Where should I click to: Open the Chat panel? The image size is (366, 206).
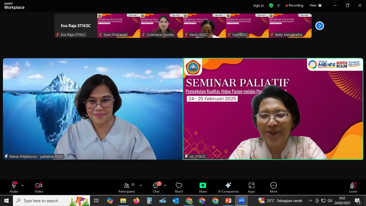pyautogui.click(x=156, y=187)
